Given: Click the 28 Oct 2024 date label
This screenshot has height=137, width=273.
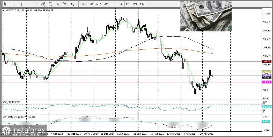Looking at the screenshot, I should coord(74,134).
